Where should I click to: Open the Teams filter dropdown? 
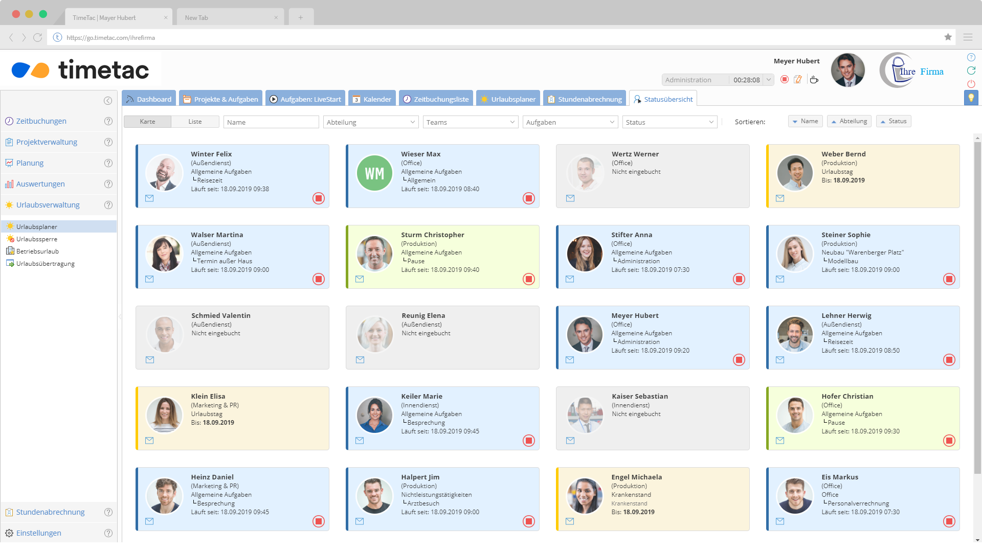click(x=470, y=122)
